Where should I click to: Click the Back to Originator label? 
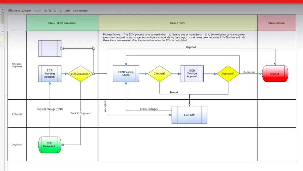pyautogui.click(x=80, y=113)
